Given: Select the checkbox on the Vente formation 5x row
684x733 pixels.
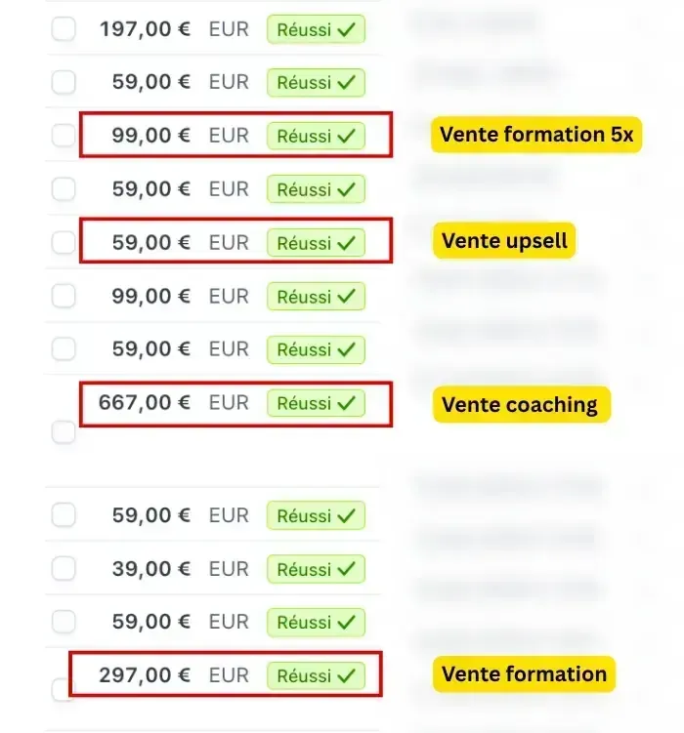Looking at the screenshot, I should pos(64,136).
